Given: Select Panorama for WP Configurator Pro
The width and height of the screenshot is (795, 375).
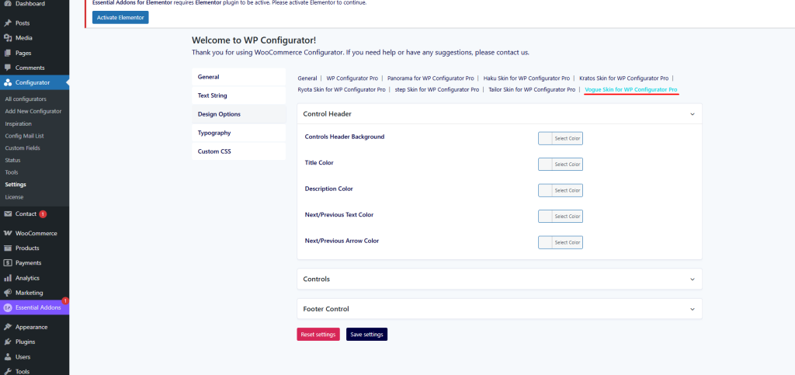Looking at the screenshot, I should coord(430,78).
